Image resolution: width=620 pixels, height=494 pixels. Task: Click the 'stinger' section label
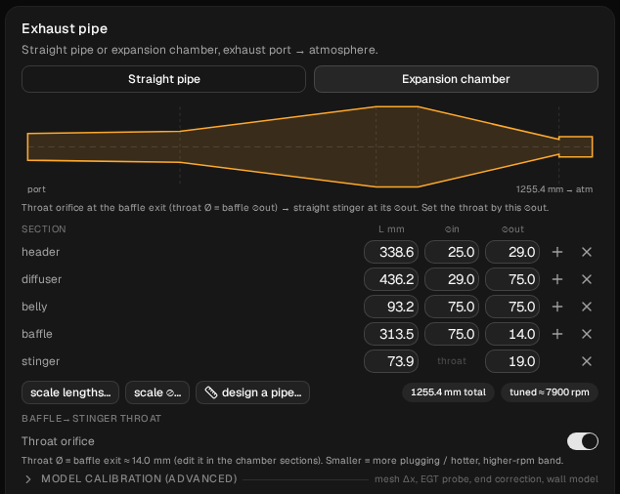coord(41,361)
